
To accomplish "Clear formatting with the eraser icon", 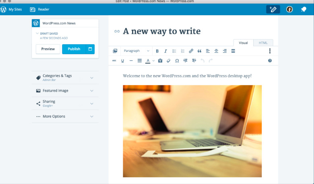I will point(169,61).
